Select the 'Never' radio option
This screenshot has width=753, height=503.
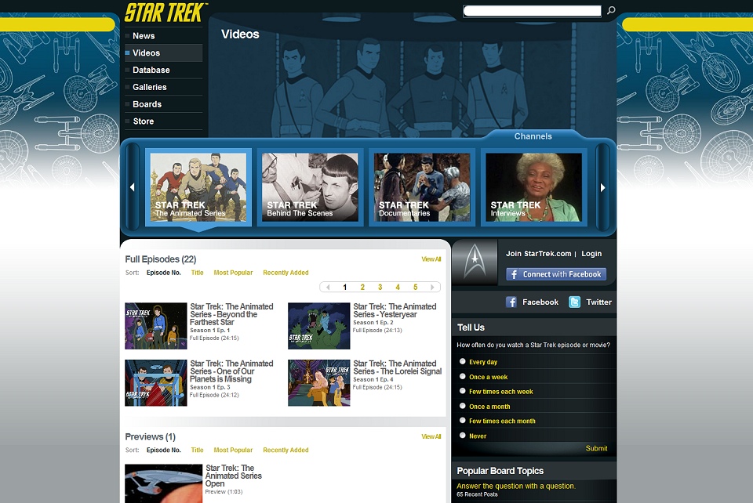[463, 436]
